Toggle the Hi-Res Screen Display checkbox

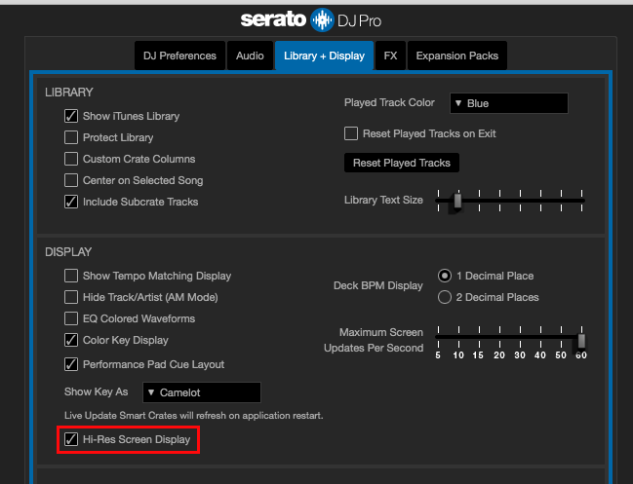[71, 439]
